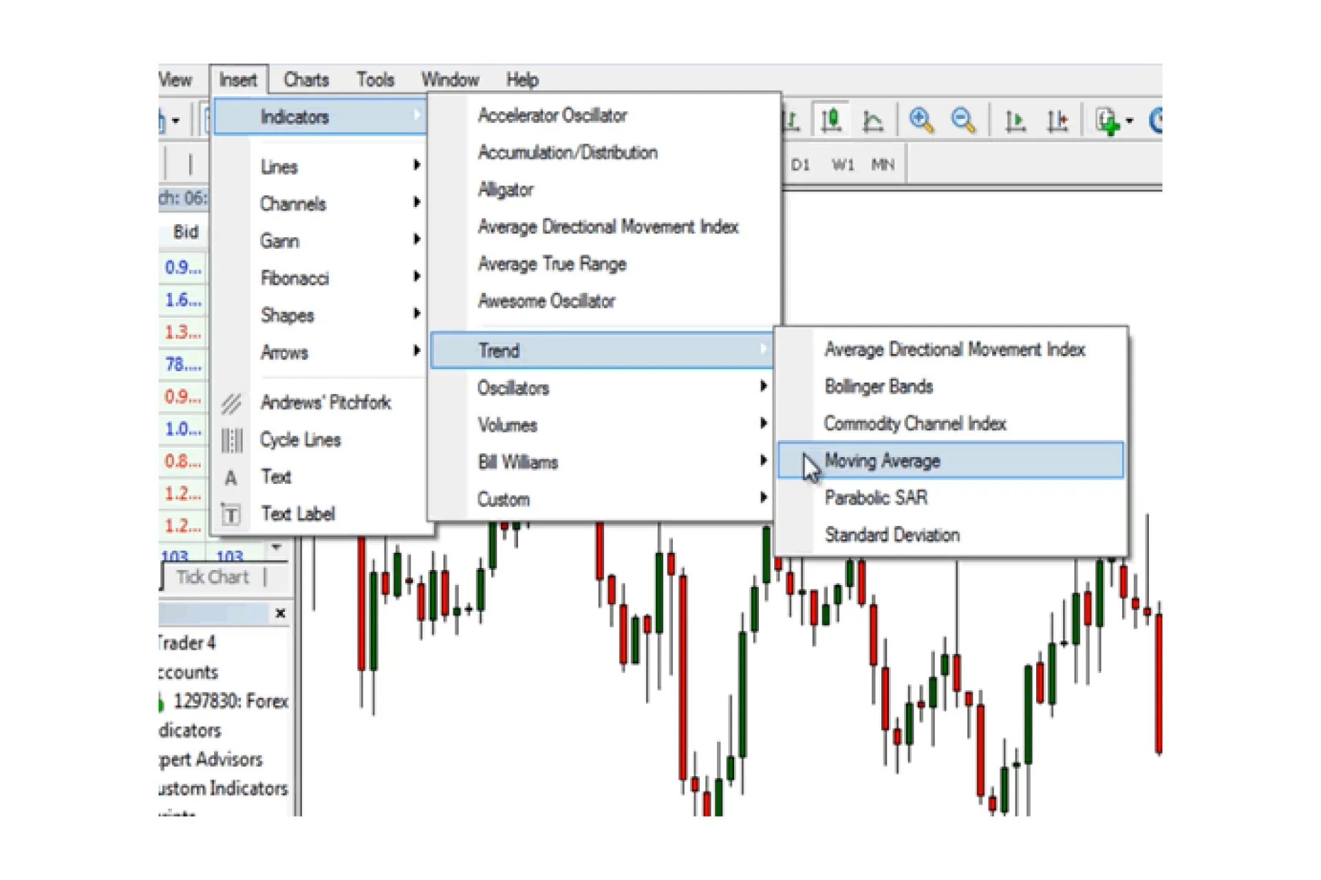Choose Moving Average from the Trend submenu
Image resolution: width=1321 pixels, height=880 pixels.
click(x=882, y=461)
